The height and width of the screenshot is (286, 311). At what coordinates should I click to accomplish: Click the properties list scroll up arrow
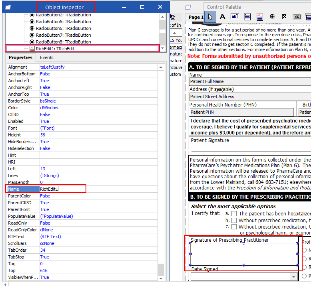tap(161, 67)
